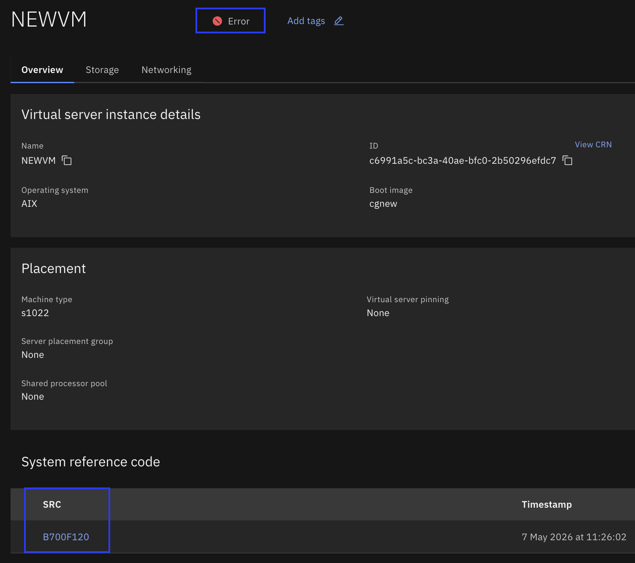The image size is (635, 563).
Task: Click the NEWVM page title
Action: pos(49,19)
